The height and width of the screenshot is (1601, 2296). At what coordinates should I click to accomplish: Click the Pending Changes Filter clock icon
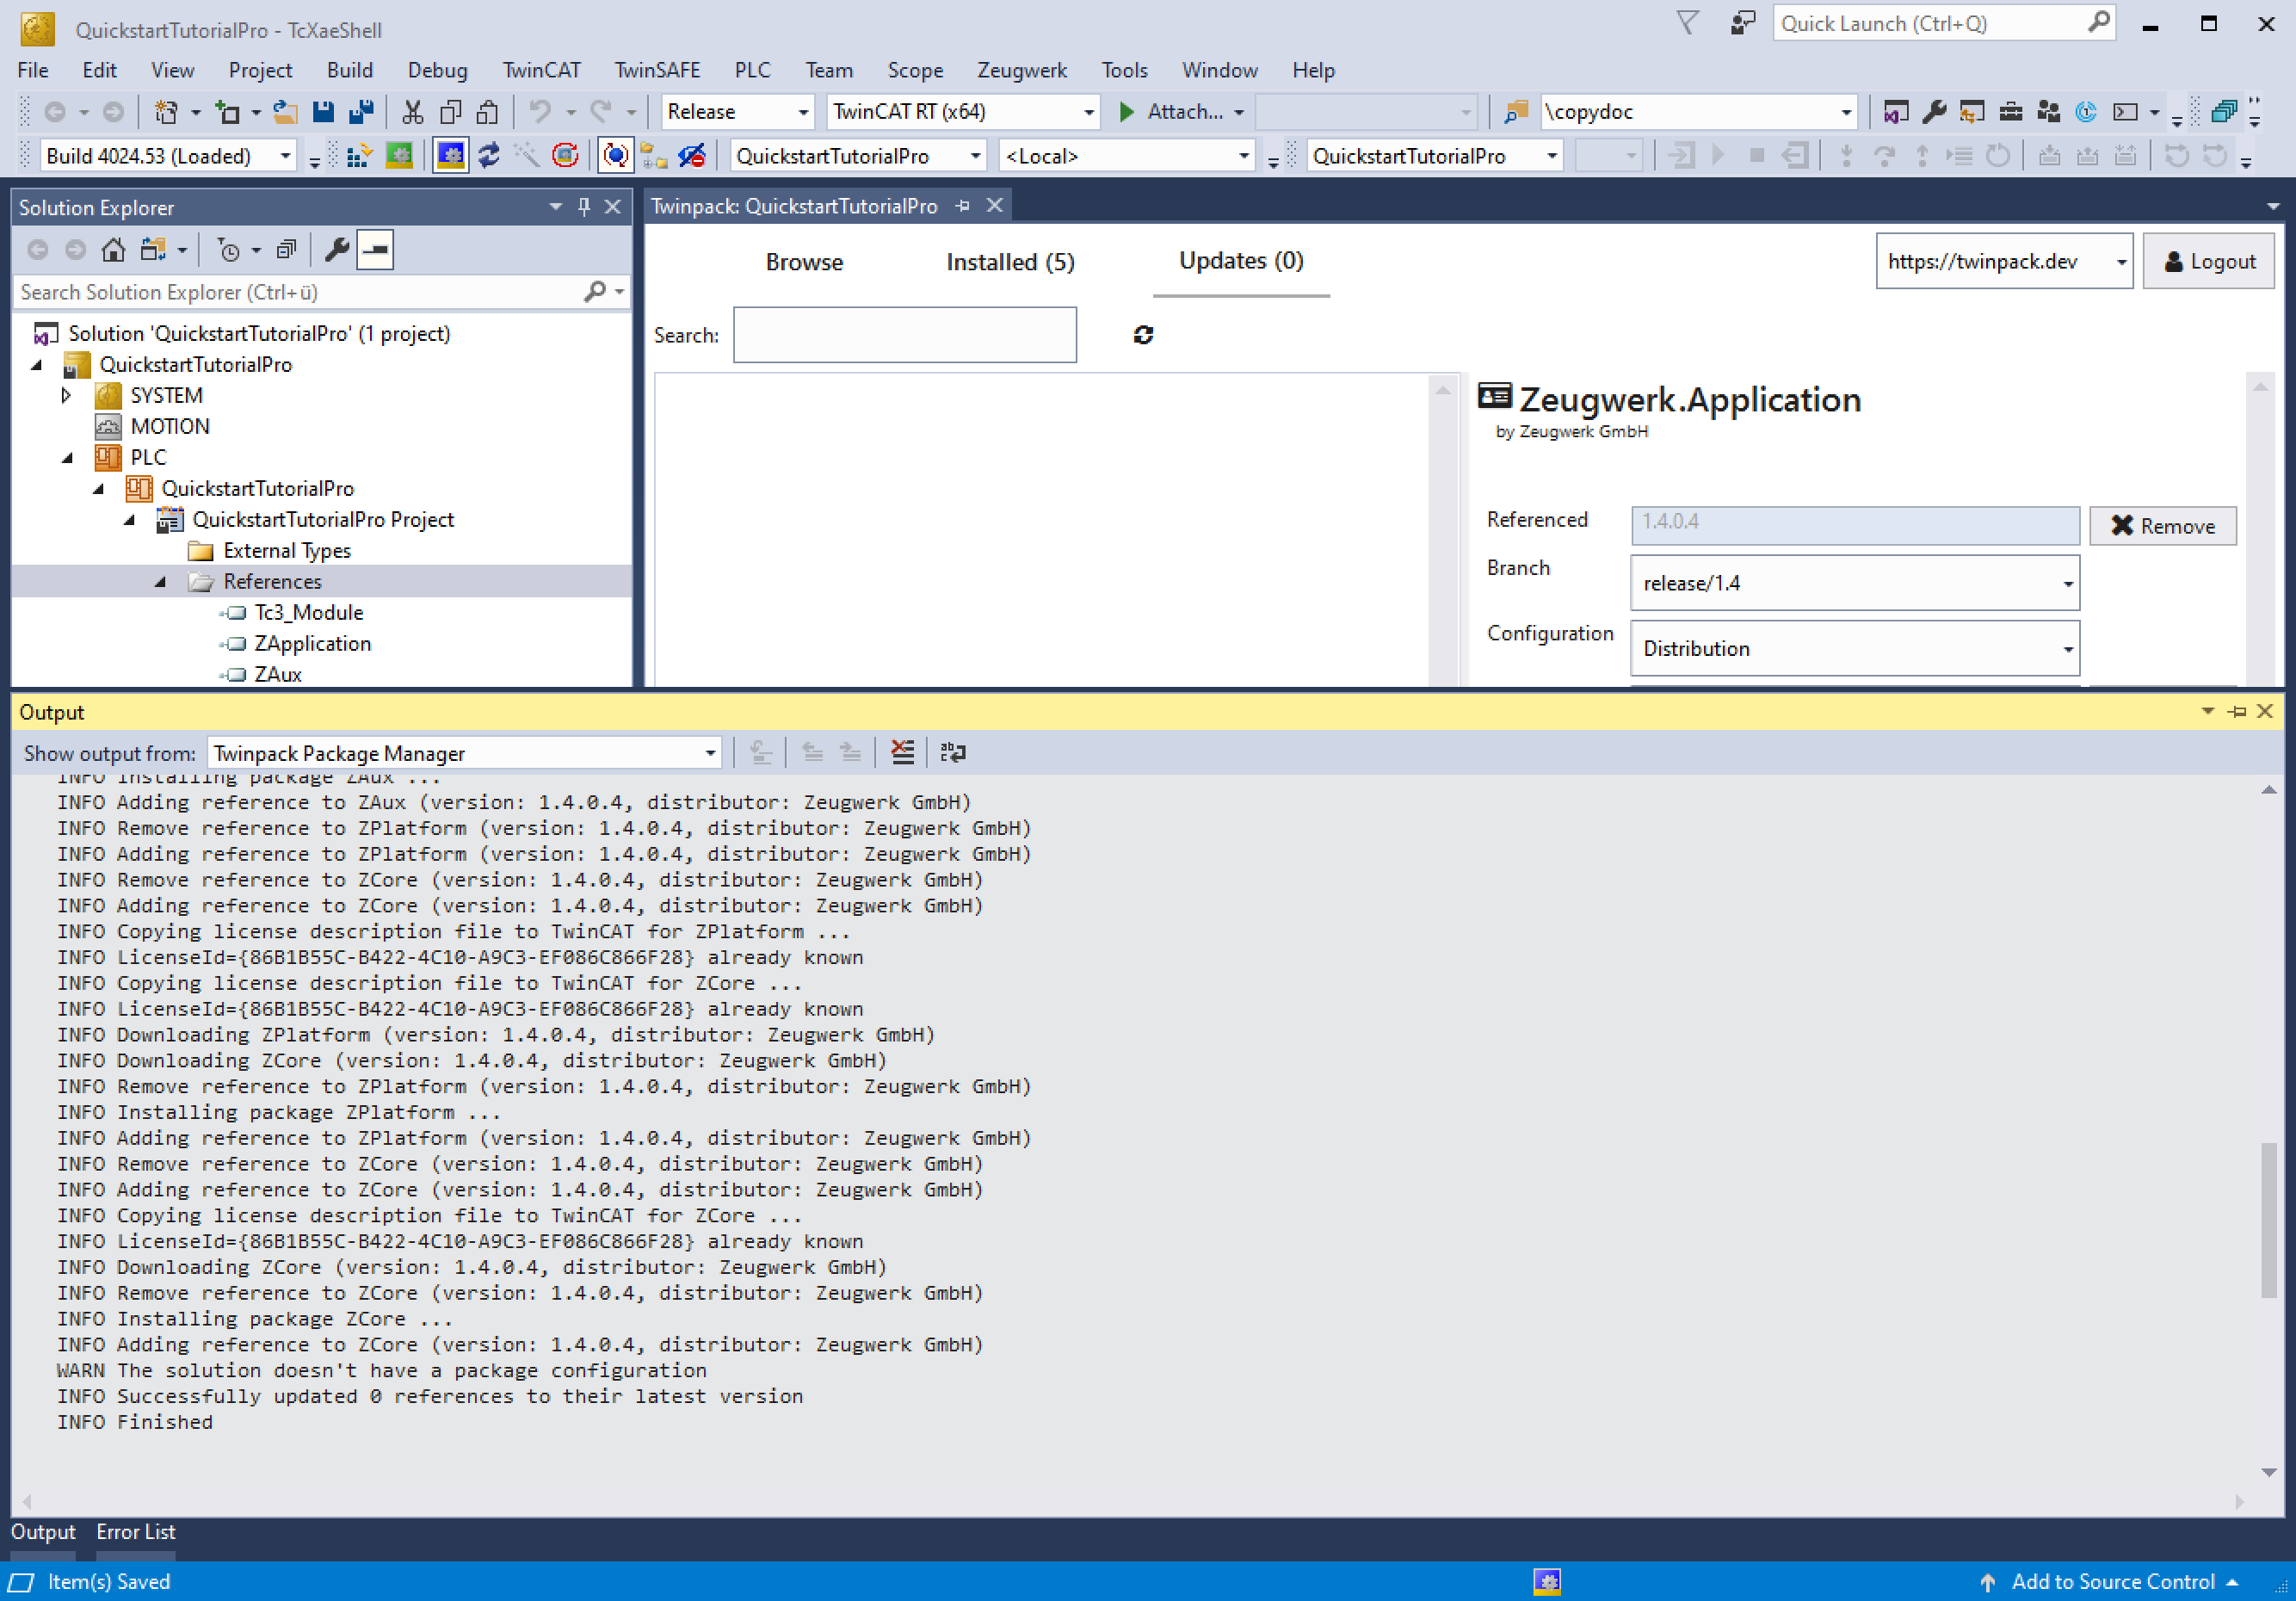(x=229, y=250)
